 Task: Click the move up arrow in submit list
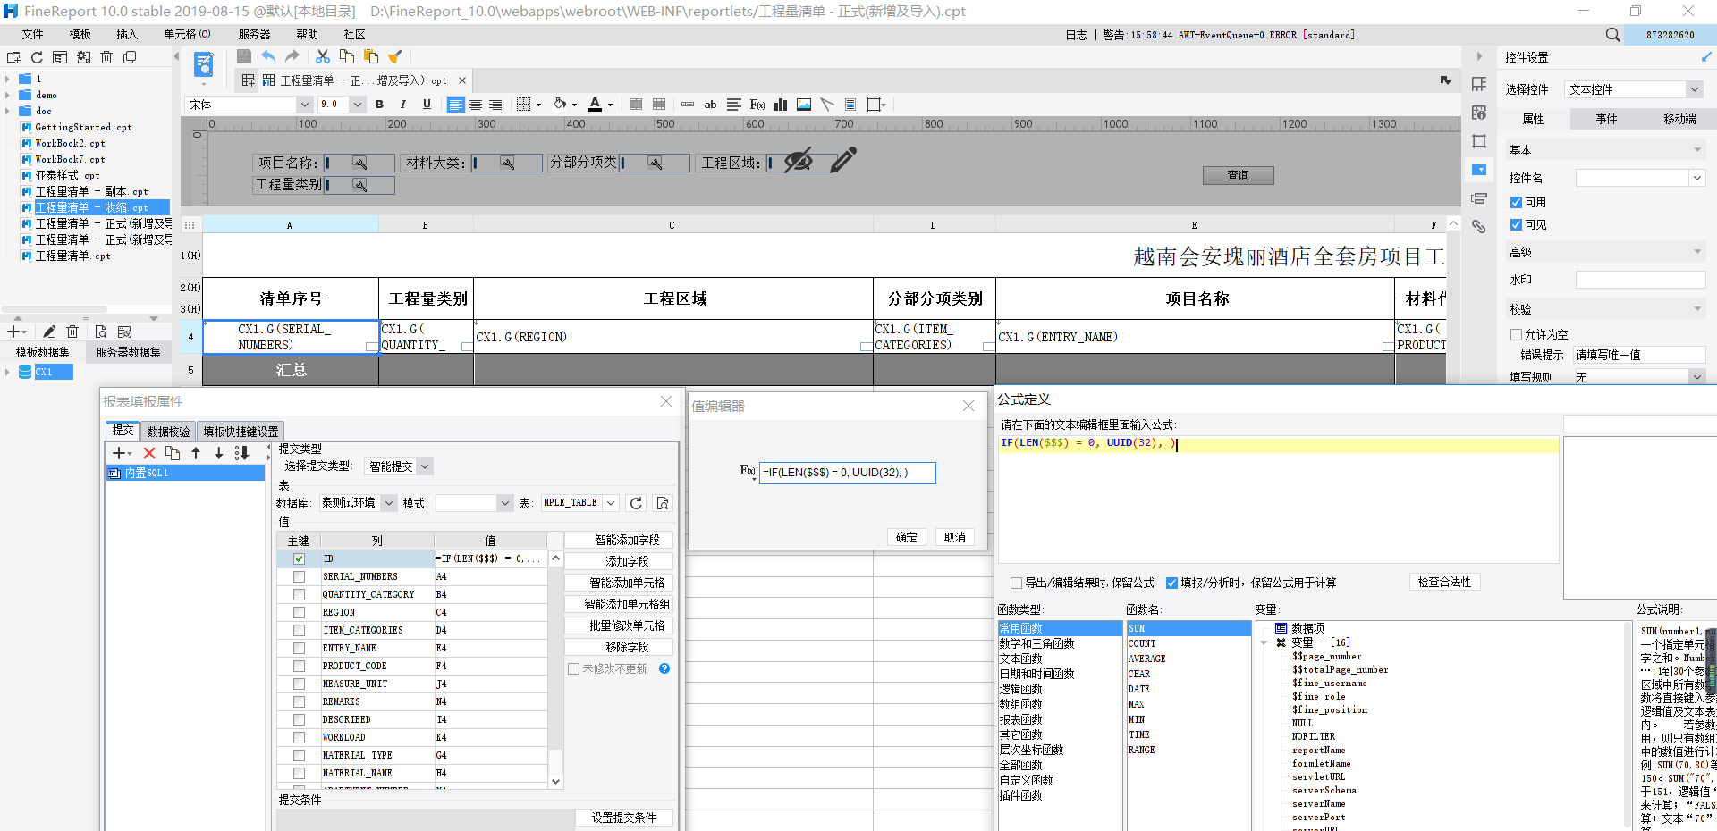click(x=196, y=453)
